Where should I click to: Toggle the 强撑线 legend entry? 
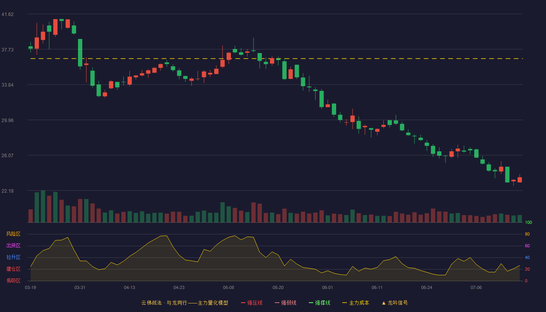point(319,303)
